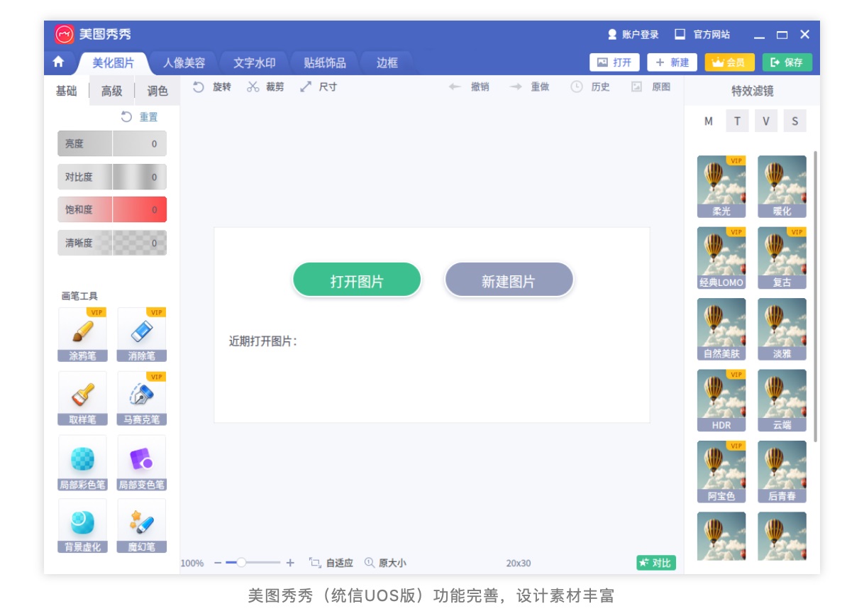Undo with the 撤销 button
This screenshot has width=847, height=616.
(469, 87)
